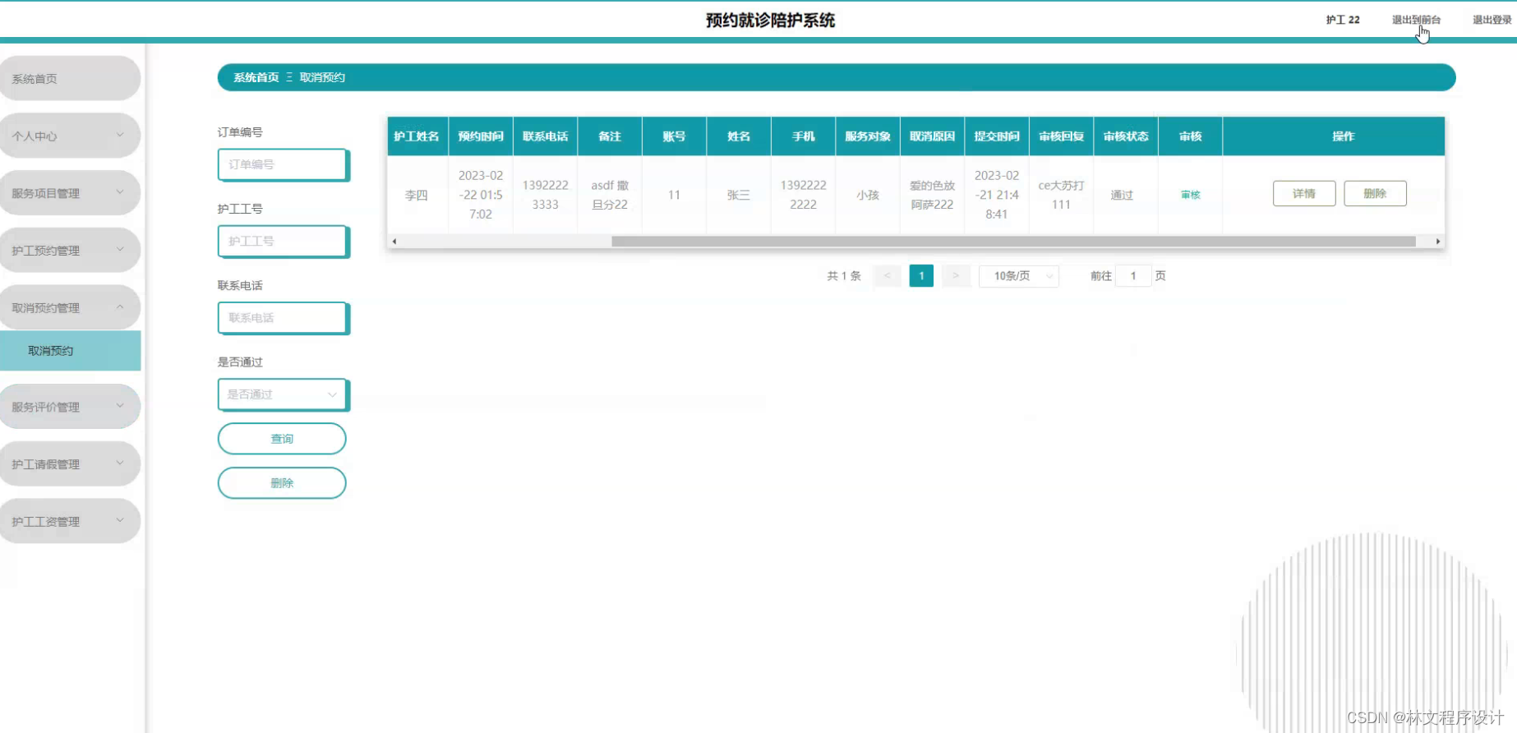Expand the 护工预约管理 sidebar menu

pos(70,251)
